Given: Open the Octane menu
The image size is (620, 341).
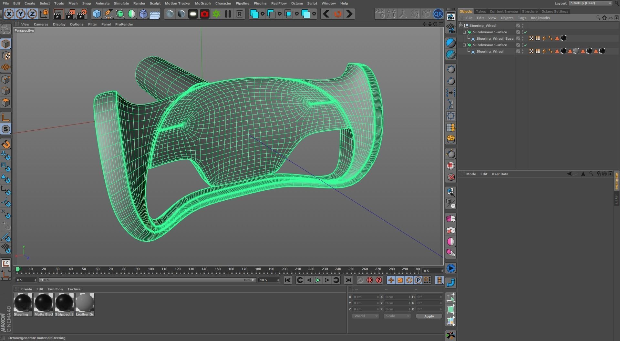Looking at the screenshot, I should pos(297,3).
